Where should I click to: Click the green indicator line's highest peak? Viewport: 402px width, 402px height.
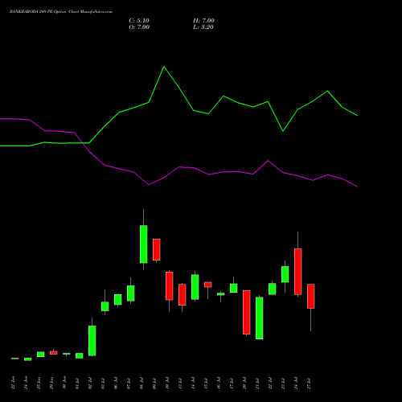click(x=164, y=67)
